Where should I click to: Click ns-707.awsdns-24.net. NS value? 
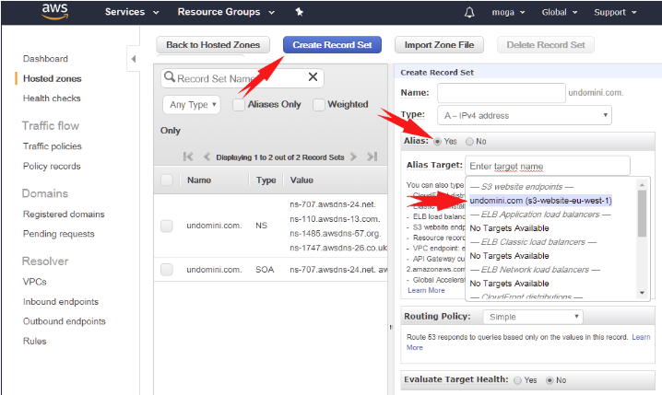coord(333,204)
